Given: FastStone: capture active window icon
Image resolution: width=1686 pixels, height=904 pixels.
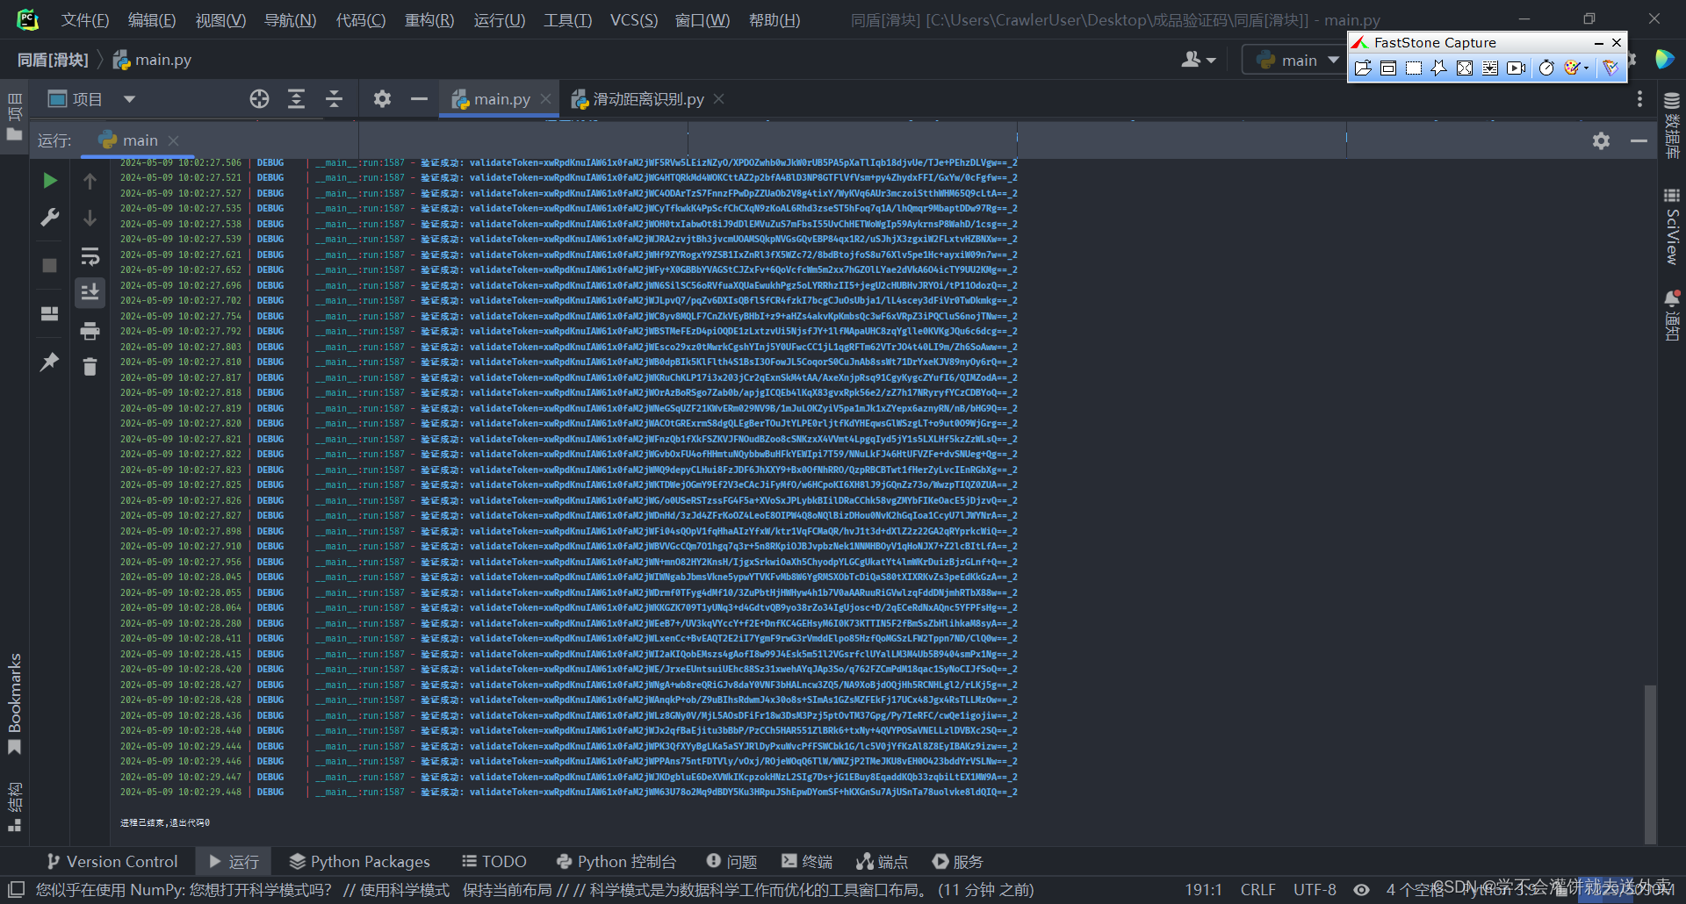Looking at the screenshot, I should tap(1388, 68).
